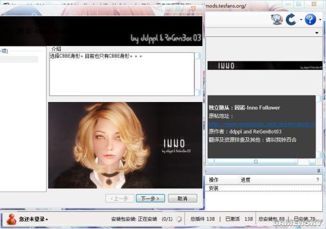Click the (0/1) install counter in status bar

(167, 219)
